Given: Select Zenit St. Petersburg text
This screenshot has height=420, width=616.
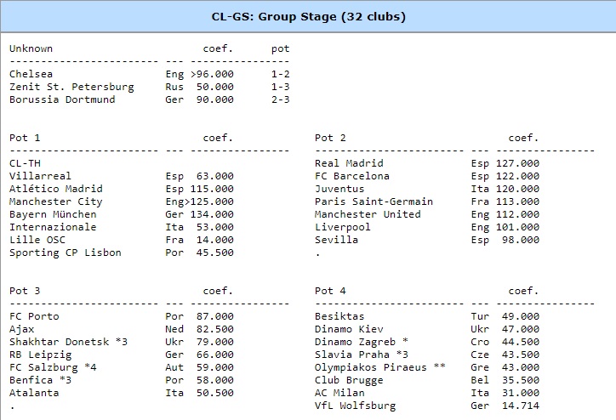Looking at the screenshot, I should pos(71,87).
